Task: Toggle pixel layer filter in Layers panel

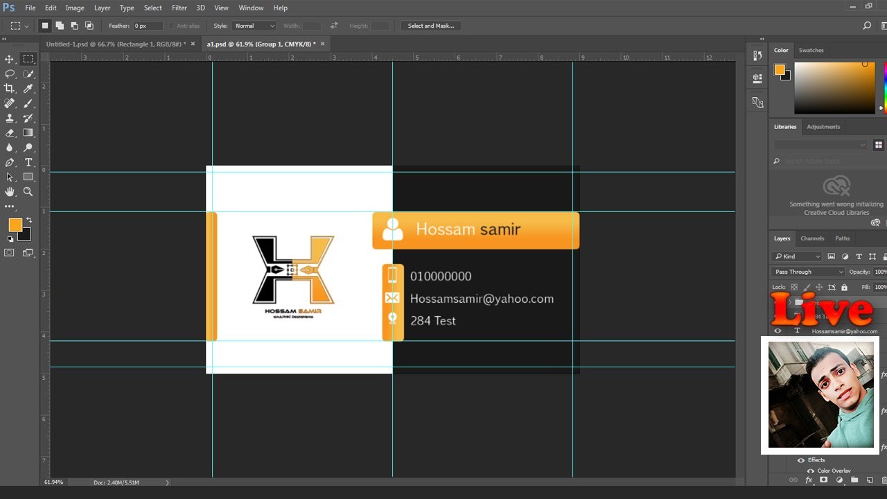Action: 832,256
